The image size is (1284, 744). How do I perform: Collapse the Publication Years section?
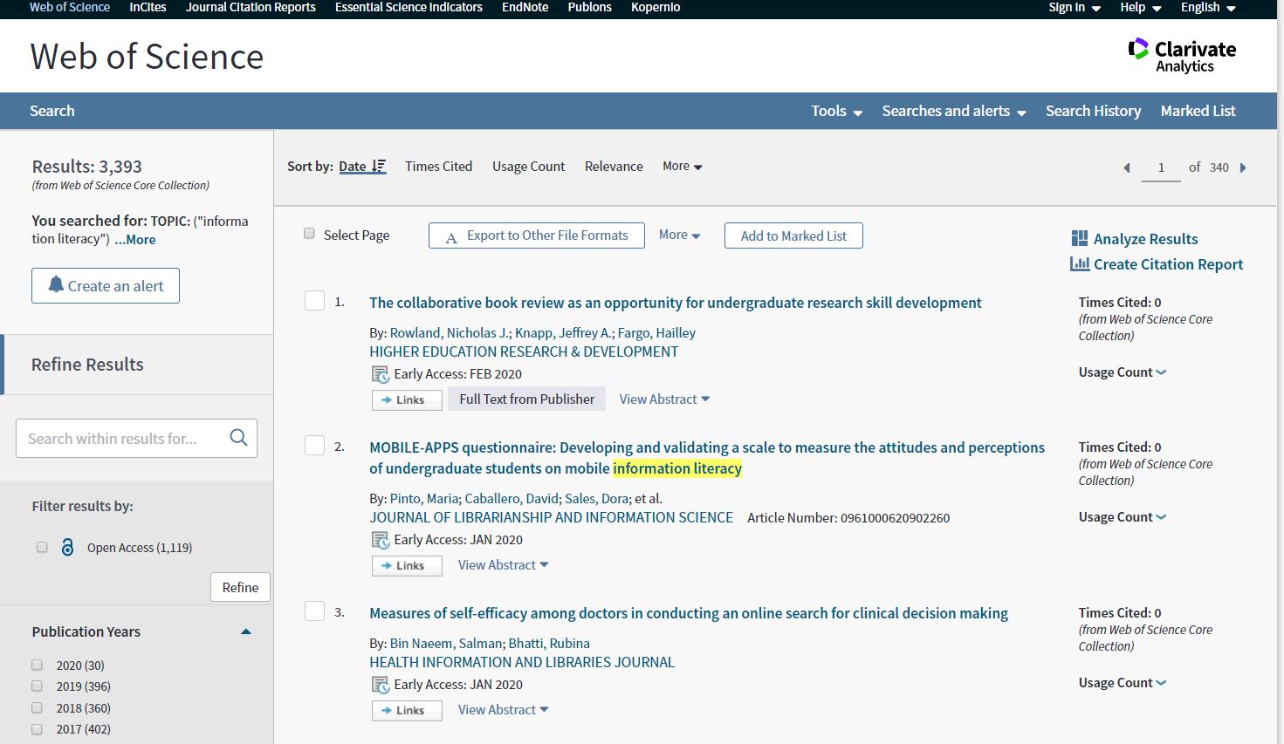pos(246,631)
